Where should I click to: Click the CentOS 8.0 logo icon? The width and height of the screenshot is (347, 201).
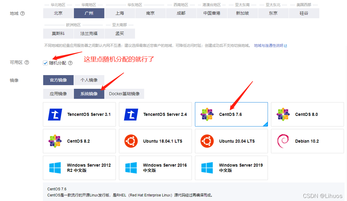283,114
